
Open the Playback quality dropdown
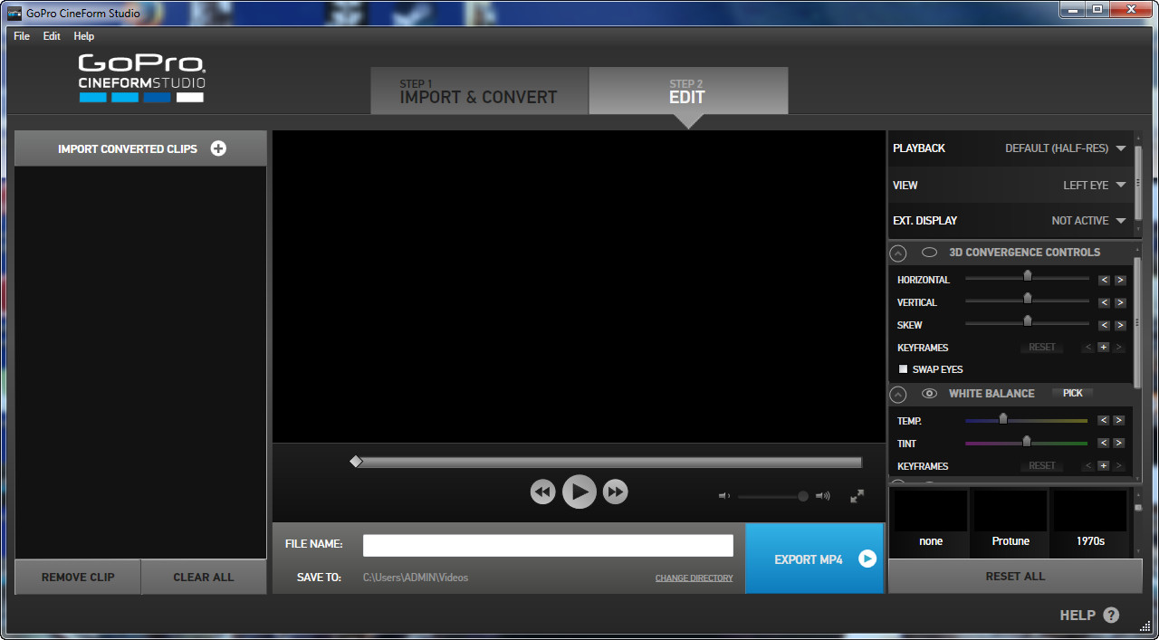pyautogui.click(x=1066, y=148)
